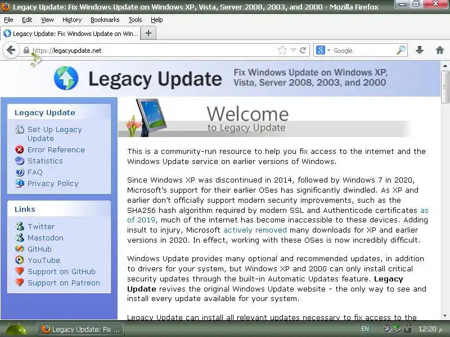This screenshot has width=450, height=337.
Task: Visit the Mastodon link
Action: [46, 238]
